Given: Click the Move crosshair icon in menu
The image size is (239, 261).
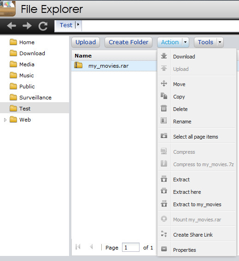Looking at the screenshot, I should [x=164, y=84].
